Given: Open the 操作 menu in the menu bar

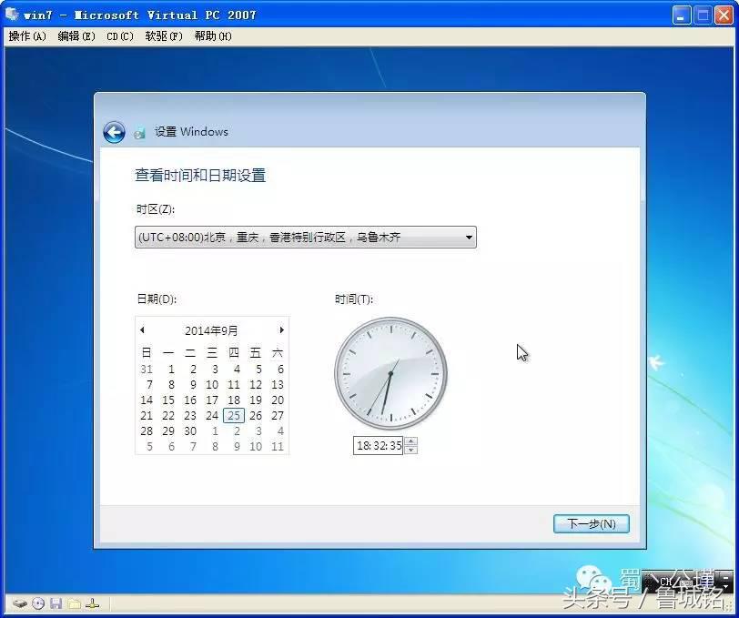Looking at the screenshot, I should (x=26, y=36).
